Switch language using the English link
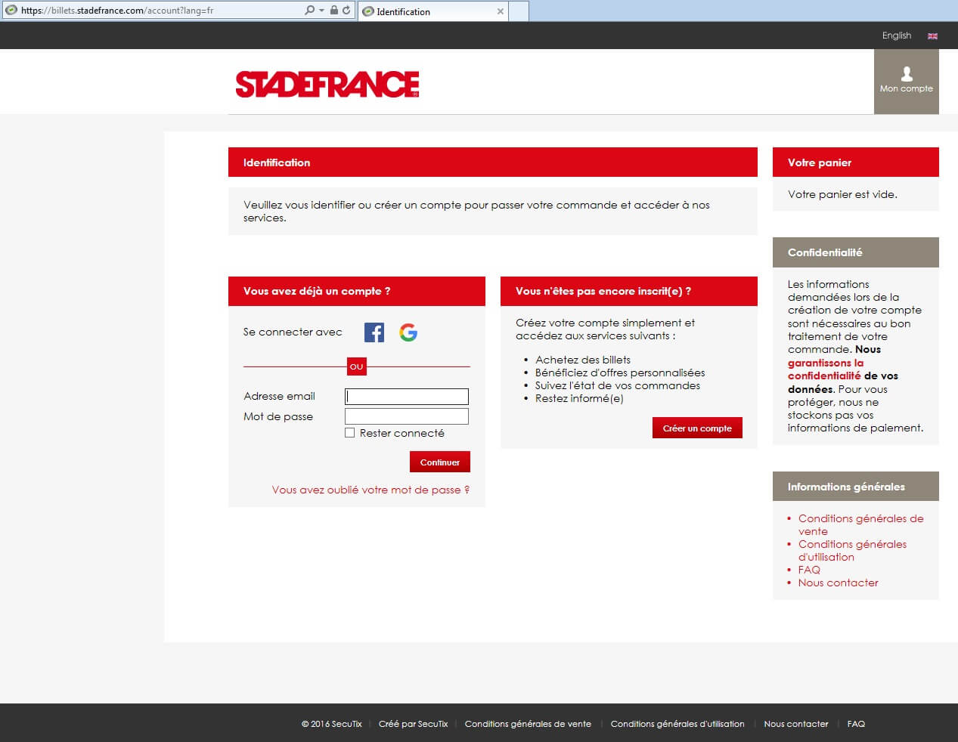The image size is (958, 742). [897, 36]
